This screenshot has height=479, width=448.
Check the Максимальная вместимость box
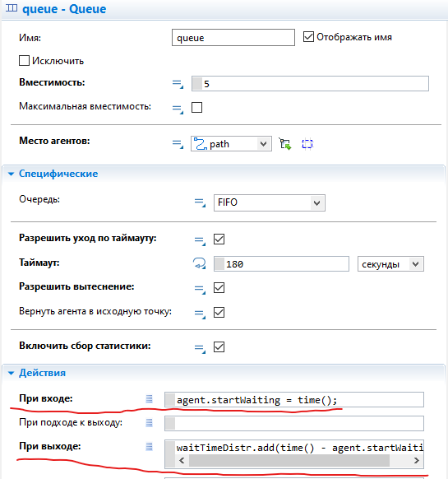tap(196, 108)
